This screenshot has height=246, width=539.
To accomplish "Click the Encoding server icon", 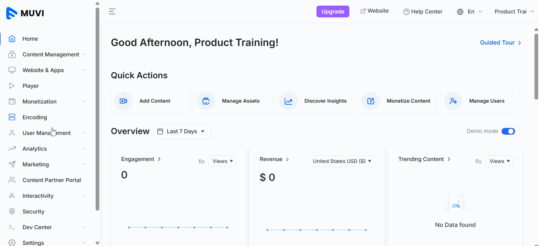I will click(x=12, y=117).
